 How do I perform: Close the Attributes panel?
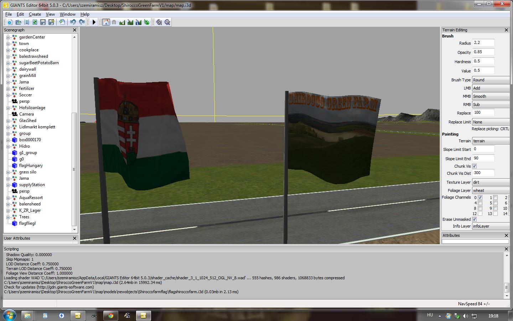506,235
